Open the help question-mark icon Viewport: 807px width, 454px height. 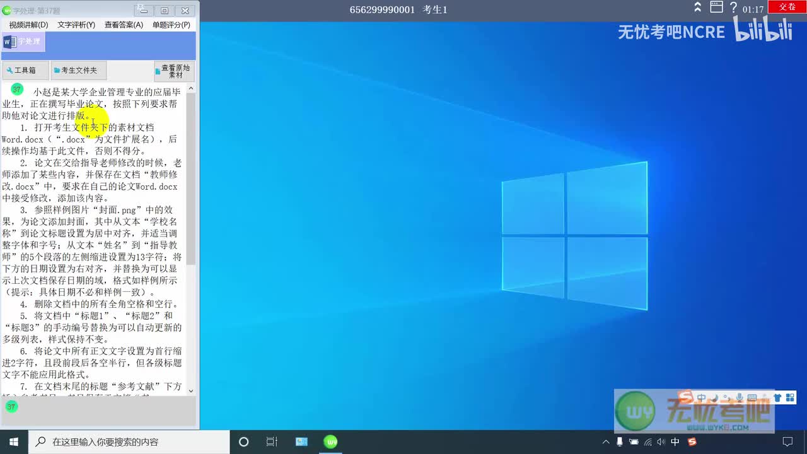(x=733, y=8)
